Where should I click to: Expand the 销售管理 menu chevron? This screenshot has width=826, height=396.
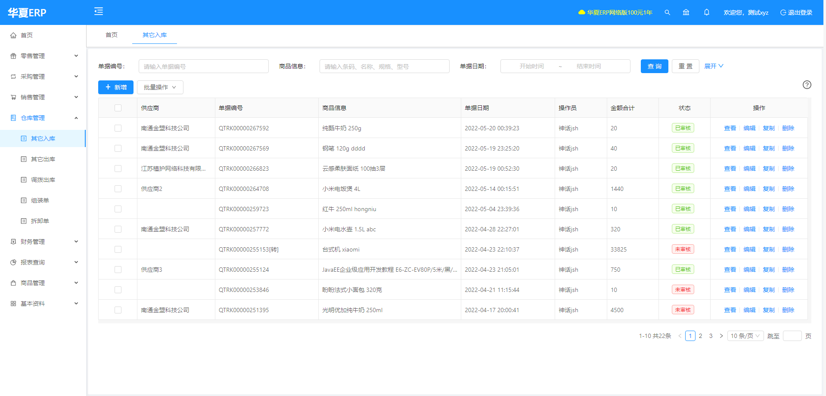point(76,97)
